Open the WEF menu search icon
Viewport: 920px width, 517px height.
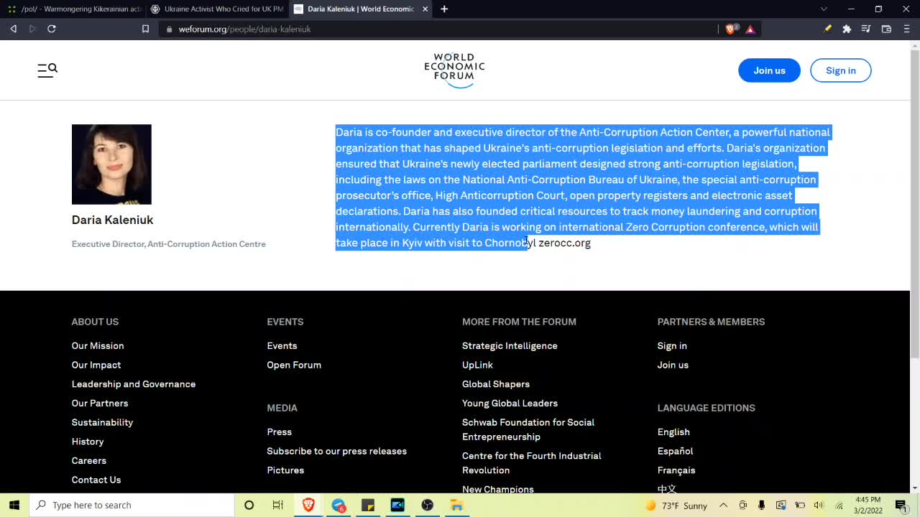click(47, 70)
